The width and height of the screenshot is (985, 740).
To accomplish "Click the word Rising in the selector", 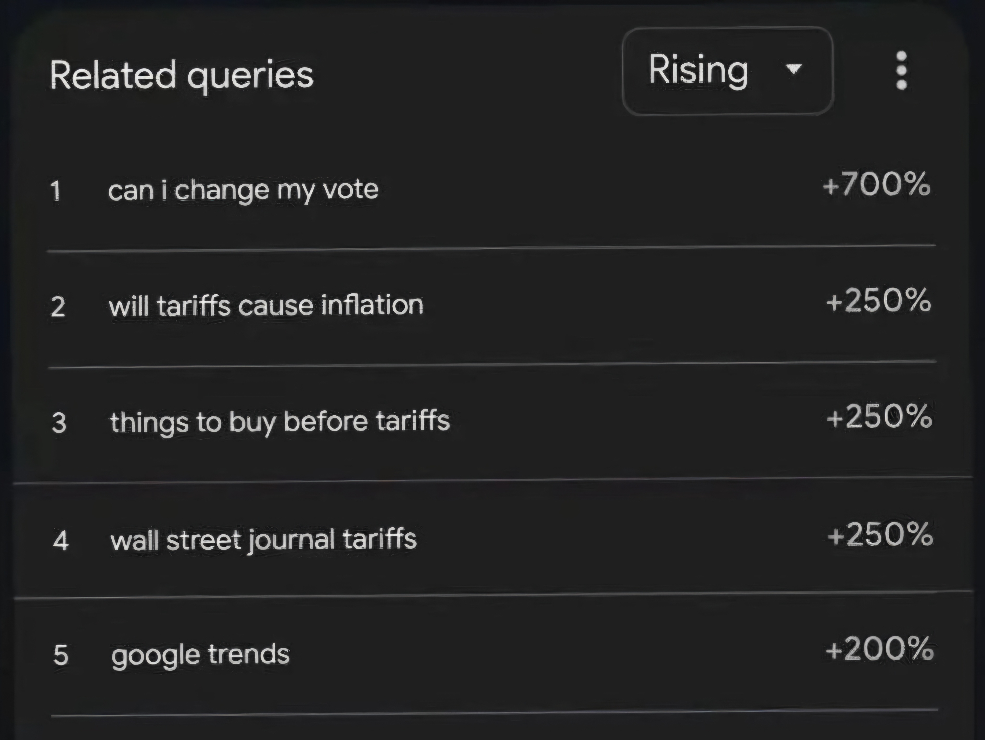I will tap(698, 70).
